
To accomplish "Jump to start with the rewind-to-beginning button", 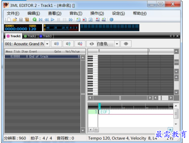I will click(x=41, y=20).
